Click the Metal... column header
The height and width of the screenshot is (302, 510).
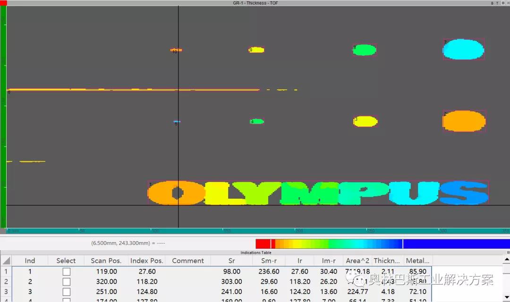click(x=417, y=261)
